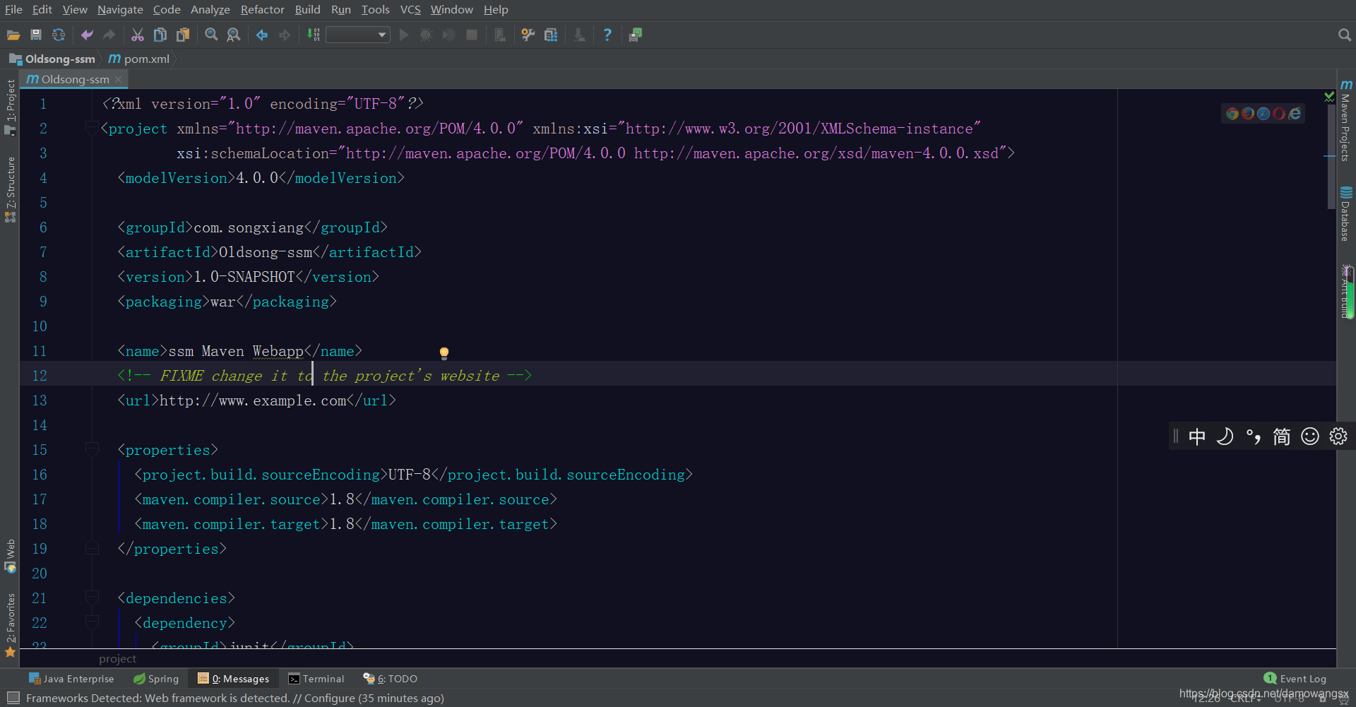Viewport: 1356px width, 707px height.
Task: Open page preview in Chrome icon
Action: click(x=1232, y=114)
